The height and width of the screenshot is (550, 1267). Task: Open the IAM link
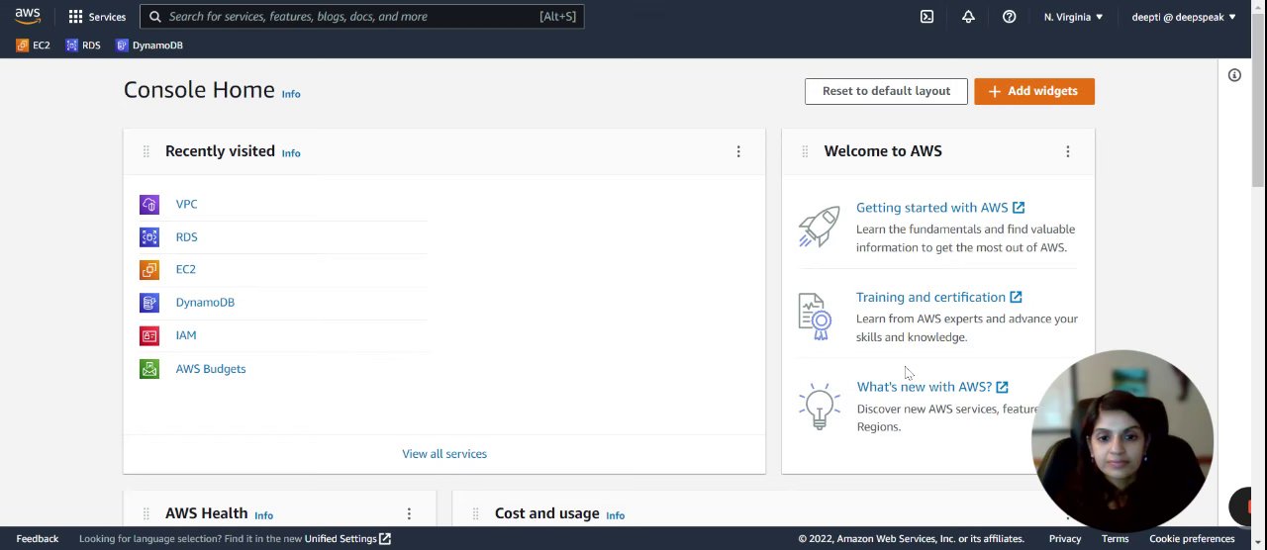coord(186,335)
